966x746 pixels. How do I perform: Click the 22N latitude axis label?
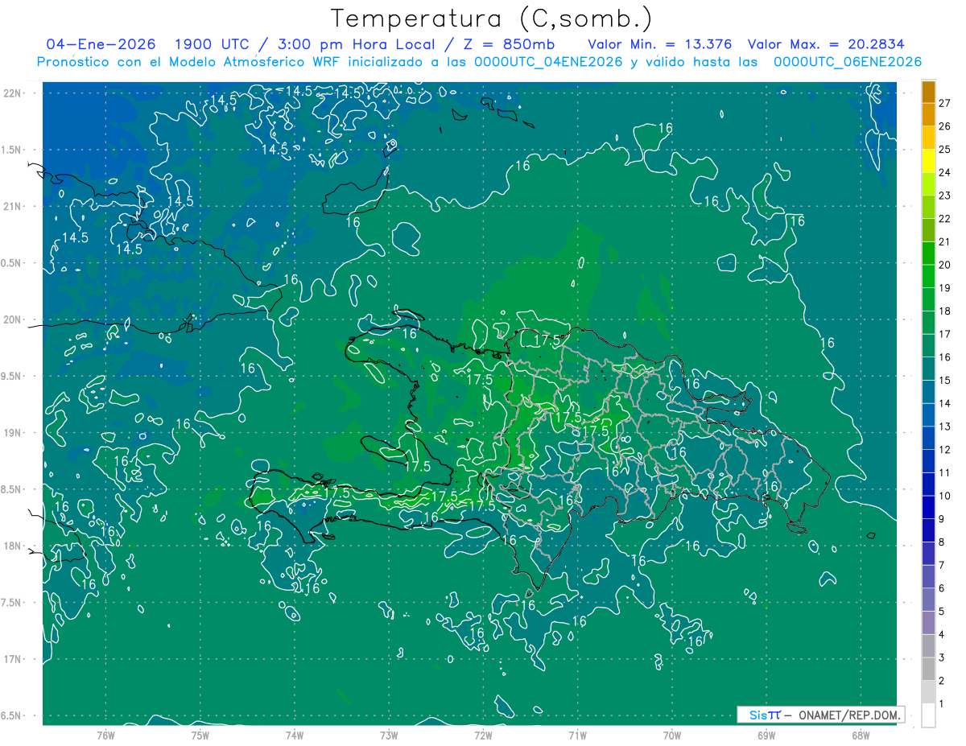click(x=13, y=93)
